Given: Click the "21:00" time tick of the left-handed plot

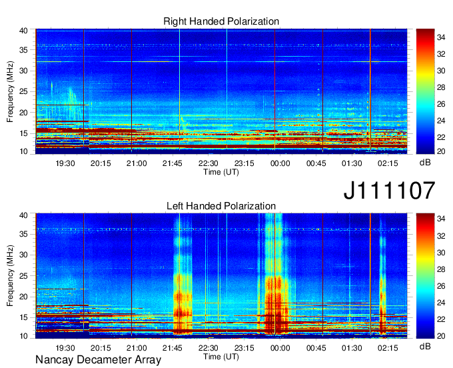Looking at the screenshot, I should coord(137,348).
